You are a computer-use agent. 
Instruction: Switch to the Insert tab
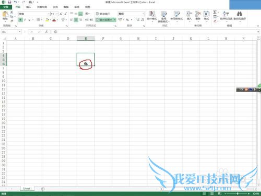coord(29,7)
